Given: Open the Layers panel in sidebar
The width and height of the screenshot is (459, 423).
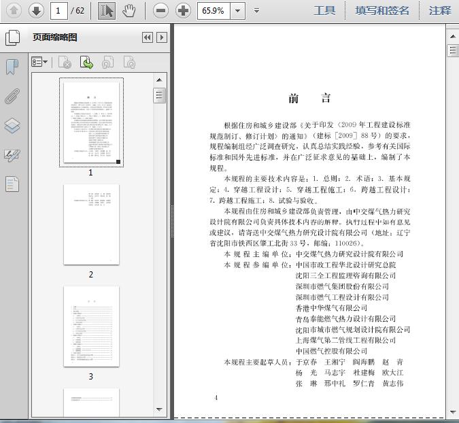Looking at the screenshot, I should (x=12, y=126).
